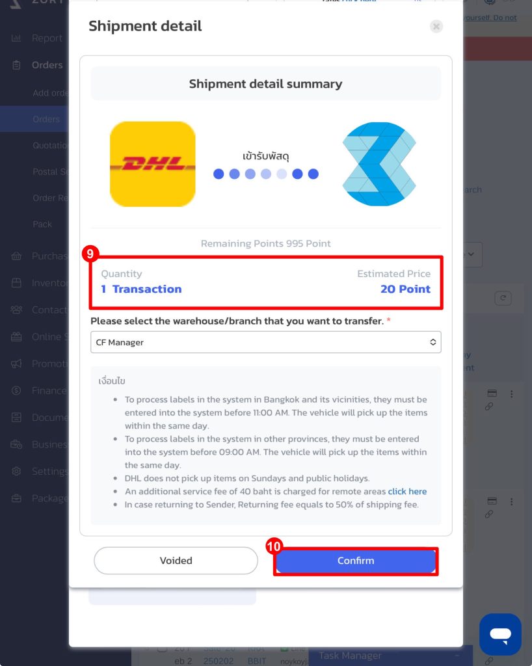This screenshot has width=532, height=666.
Task: Click the Promotion megaphone icon in sidebar
Action: coord(16,364)
